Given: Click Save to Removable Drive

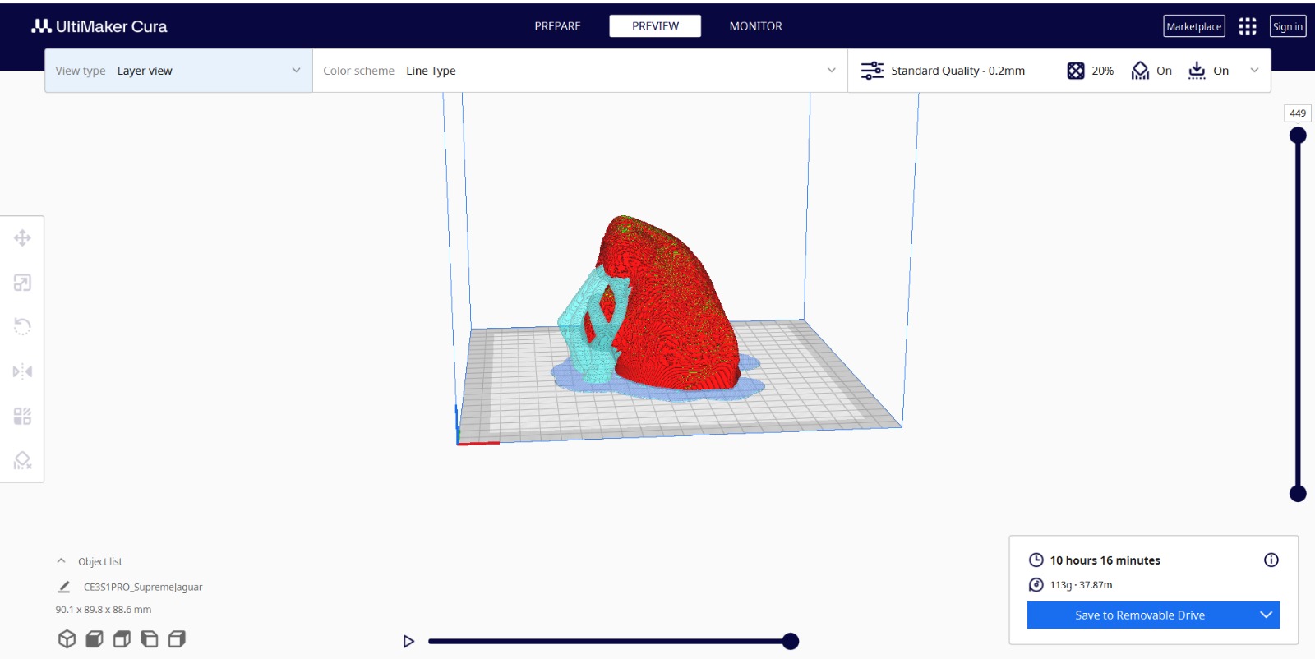Looking at the screenshot, I should [1140, 615].
